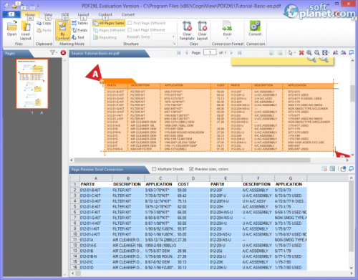Select the page 1 thumbnail
Image resolution: width=358 pixels, height=280 pixels.
click(32, 84)
